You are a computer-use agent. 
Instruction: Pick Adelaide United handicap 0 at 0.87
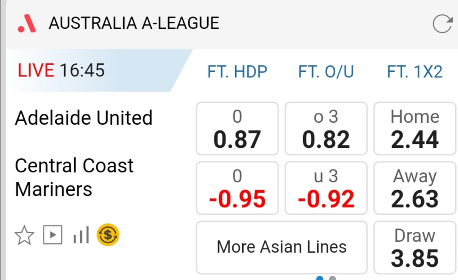coord(237,129)
